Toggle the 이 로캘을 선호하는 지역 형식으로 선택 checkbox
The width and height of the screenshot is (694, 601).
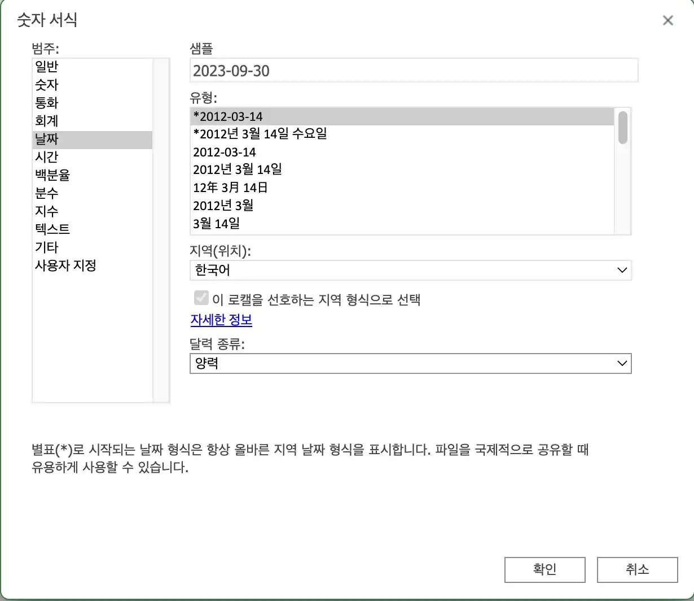coord(201,298)
